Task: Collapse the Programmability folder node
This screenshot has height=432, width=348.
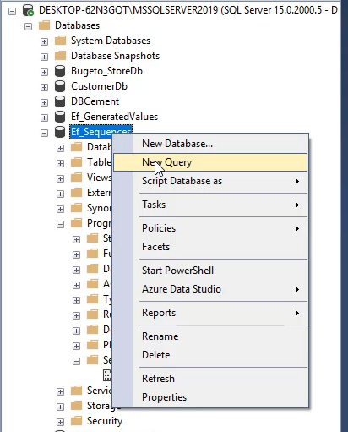Action: (60, 225)
